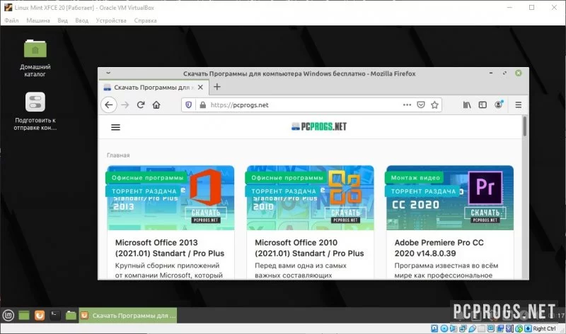Open Microsoft Office 2010 article title

(309, 248)
